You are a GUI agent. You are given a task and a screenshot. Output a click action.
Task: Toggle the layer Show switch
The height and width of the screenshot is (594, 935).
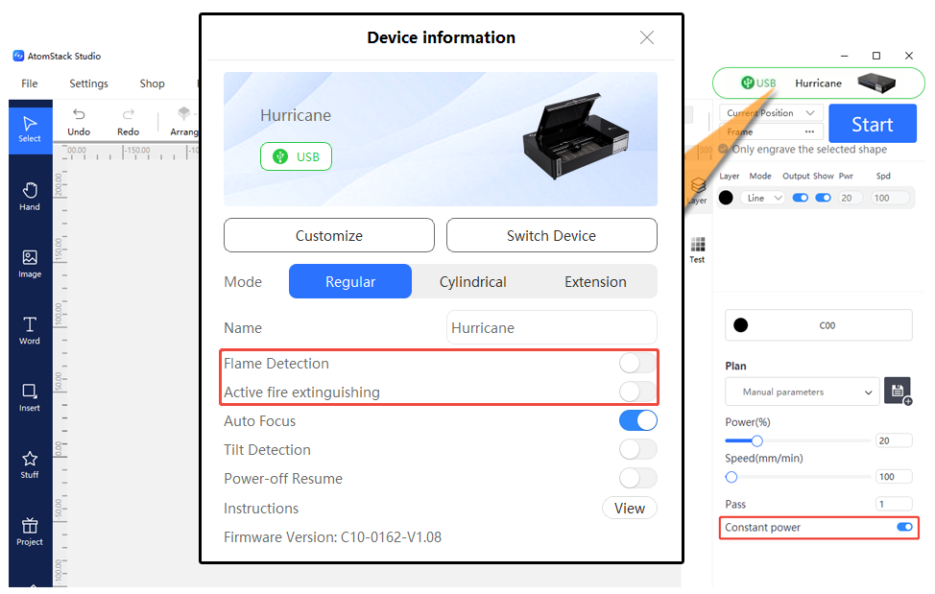(x=823, y=198)
